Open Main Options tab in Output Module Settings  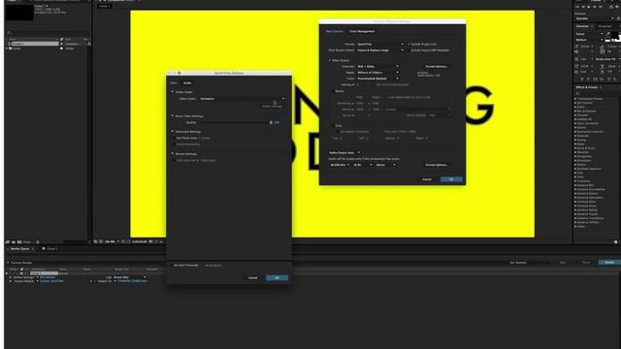(334, 31)
